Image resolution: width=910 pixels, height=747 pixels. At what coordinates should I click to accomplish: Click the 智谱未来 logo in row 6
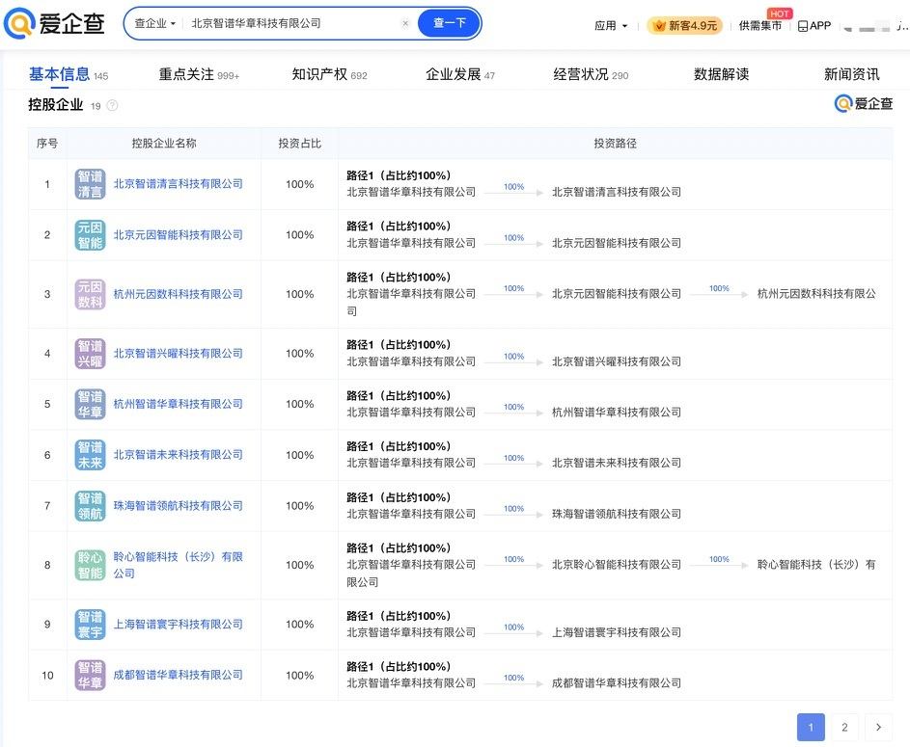(x=90, y=455)
